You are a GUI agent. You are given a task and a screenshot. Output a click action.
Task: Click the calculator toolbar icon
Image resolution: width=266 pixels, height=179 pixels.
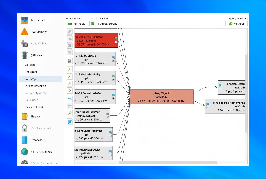click(x=70, y=61)
